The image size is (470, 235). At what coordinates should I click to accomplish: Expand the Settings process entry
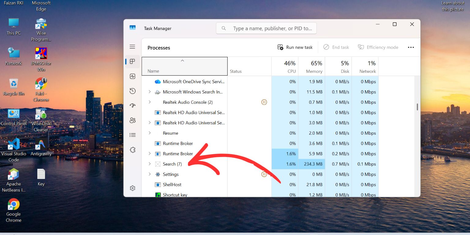pyautogui.click(x=149, y=174)
